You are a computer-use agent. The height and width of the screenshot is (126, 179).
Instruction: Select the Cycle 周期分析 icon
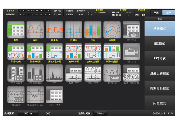click(16, 94)
